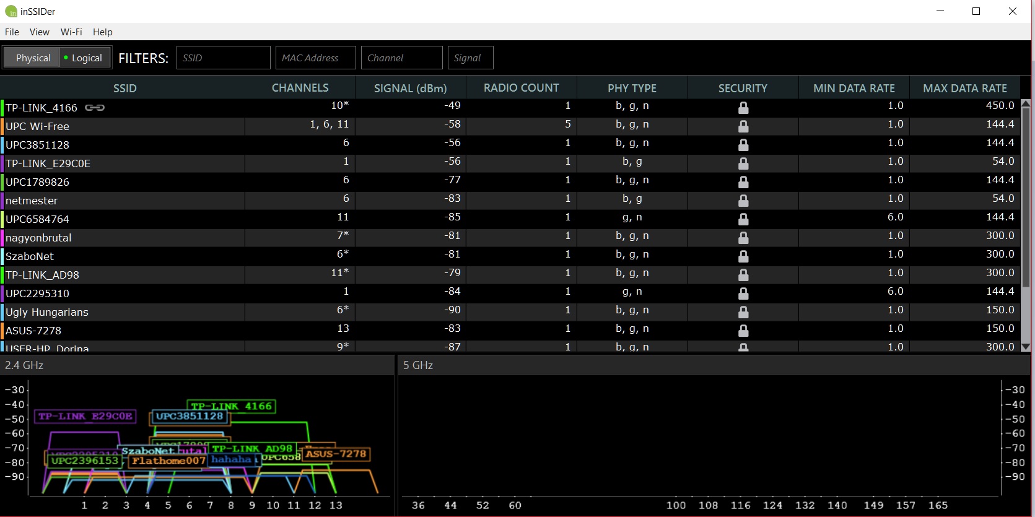The height and width of the screenshot is (517, 1035).
Task: Click the network list scroll up arrow
Action: click(x=1026, y=103)
